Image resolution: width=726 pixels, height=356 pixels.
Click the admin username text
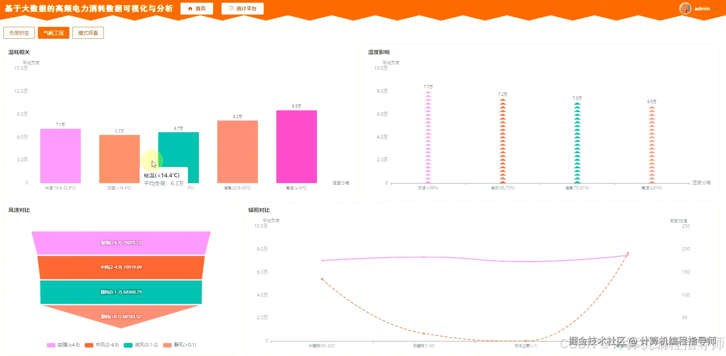pos(702,8)
